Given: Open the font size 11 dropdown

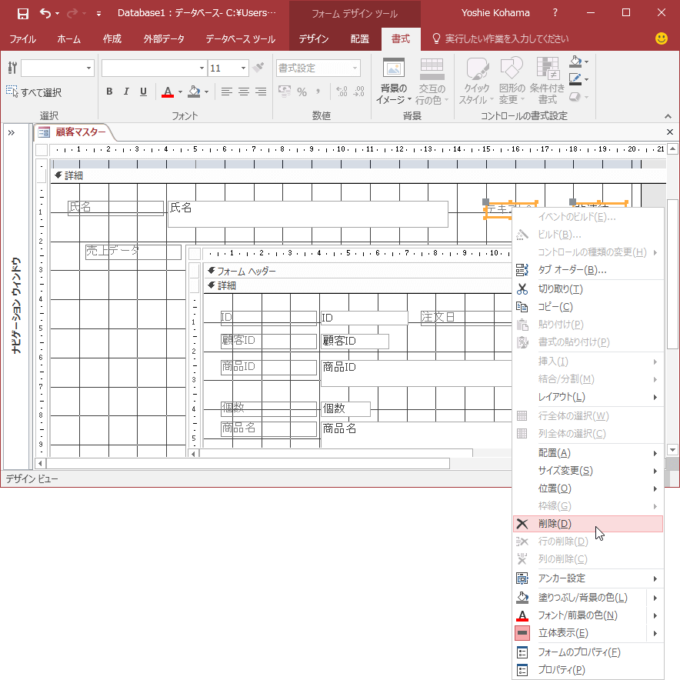Looking at the screenshot, I should point(243,68).
